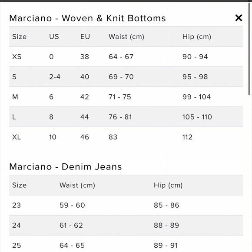Click the M row waist value 71 - 75
The image size is (252, 252).
tap(120, 97)
